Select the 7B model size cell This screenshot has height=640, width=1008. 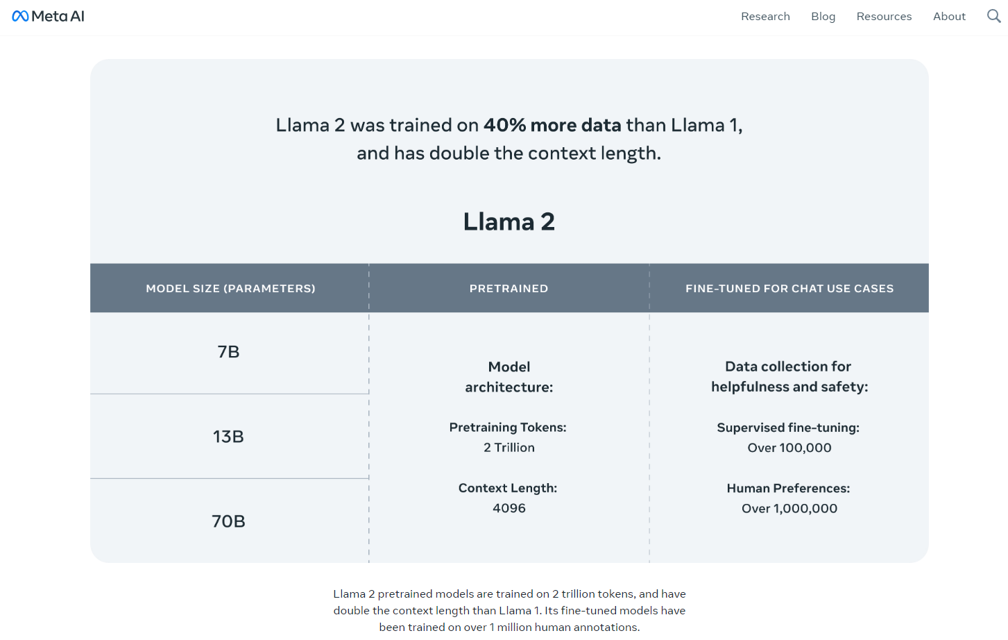[229, 352]
